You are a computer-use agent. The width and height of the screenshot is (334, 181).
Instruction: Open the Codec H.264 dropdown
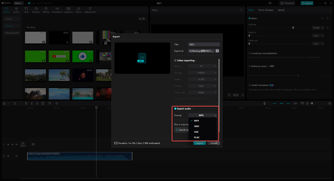[x=202, y=79]
